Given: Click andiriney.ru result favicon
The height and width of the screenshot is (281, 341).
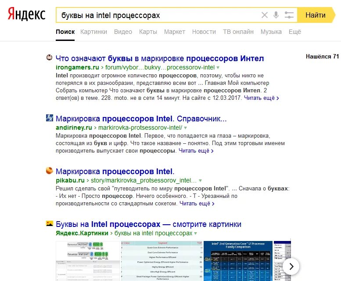Looking at the screenshot, I should pos(49,118).
